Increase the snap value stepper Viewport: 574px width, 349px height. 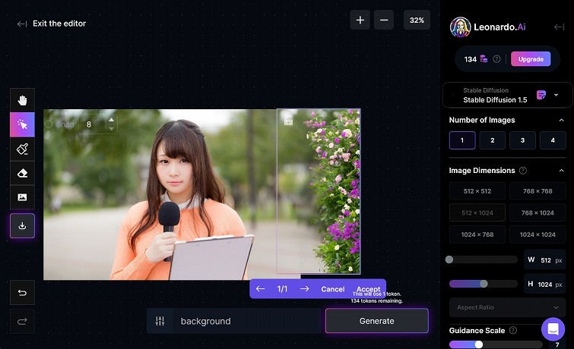point(111,120)
